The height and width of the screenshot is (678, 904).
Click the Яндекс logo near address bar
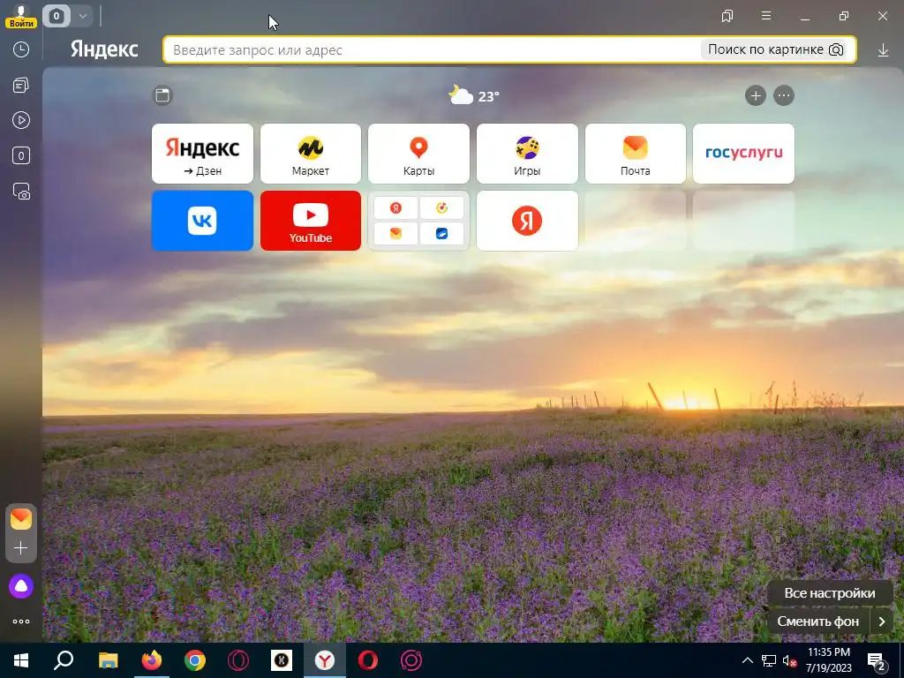point(104,49)
